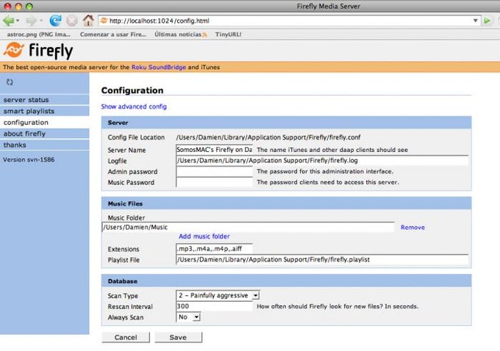Save the configuration
The image size is (500, 351).
pyautogui.click(x=178, y=337)
